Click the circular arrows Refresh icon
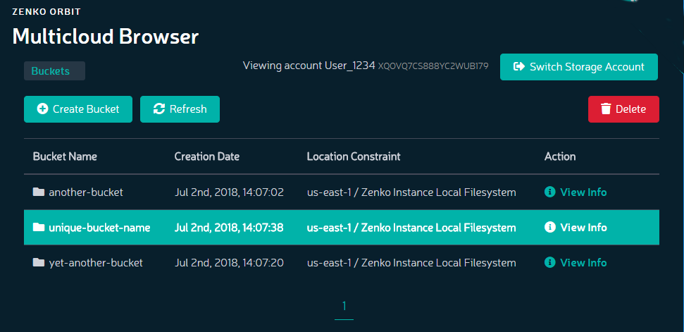This screenshot has width=684, height=332. (x=159, y=109)
